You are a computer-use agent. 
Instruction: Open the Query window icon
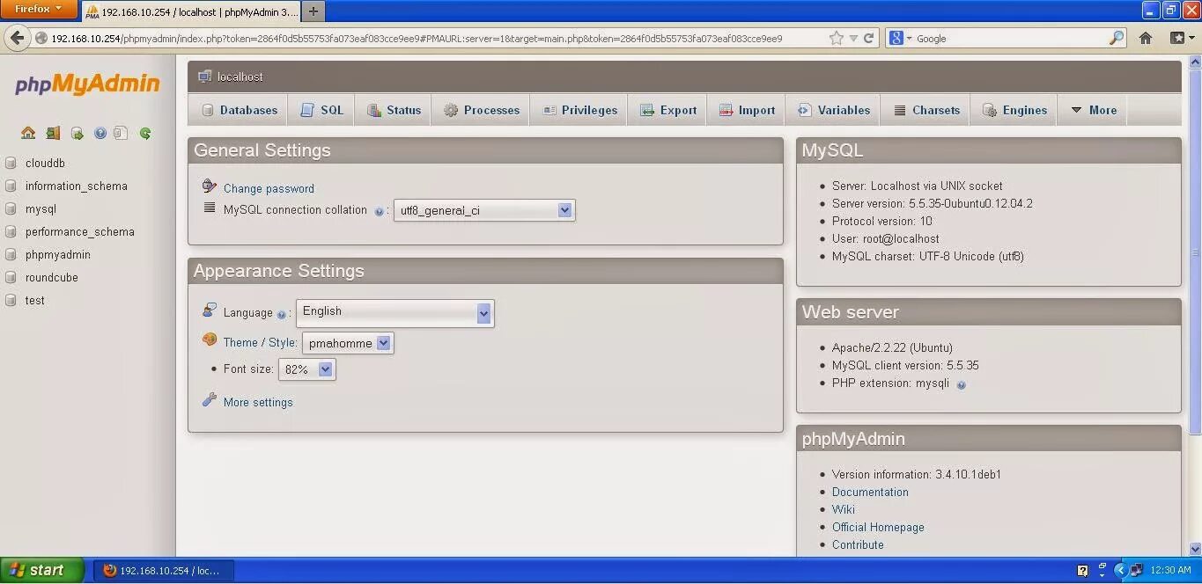pyautogui.click(x=77, y=134)
